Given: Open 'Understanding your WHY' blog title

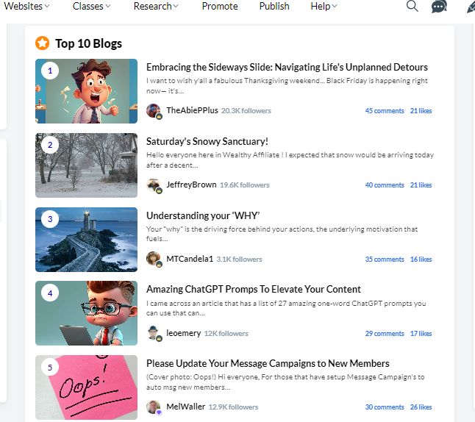Looking at the screenshot, I should pos(203,215).
